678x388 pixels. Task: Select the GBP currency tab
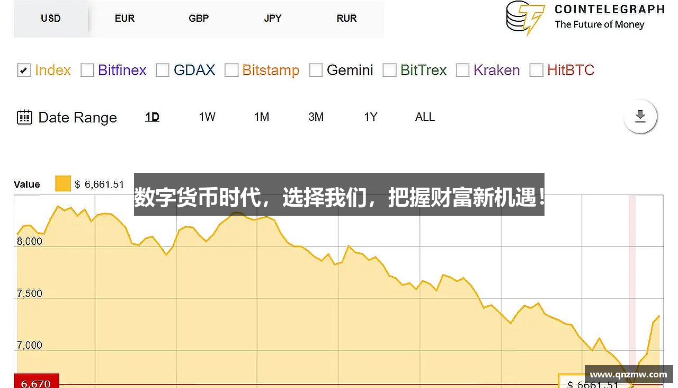[198, 18]
